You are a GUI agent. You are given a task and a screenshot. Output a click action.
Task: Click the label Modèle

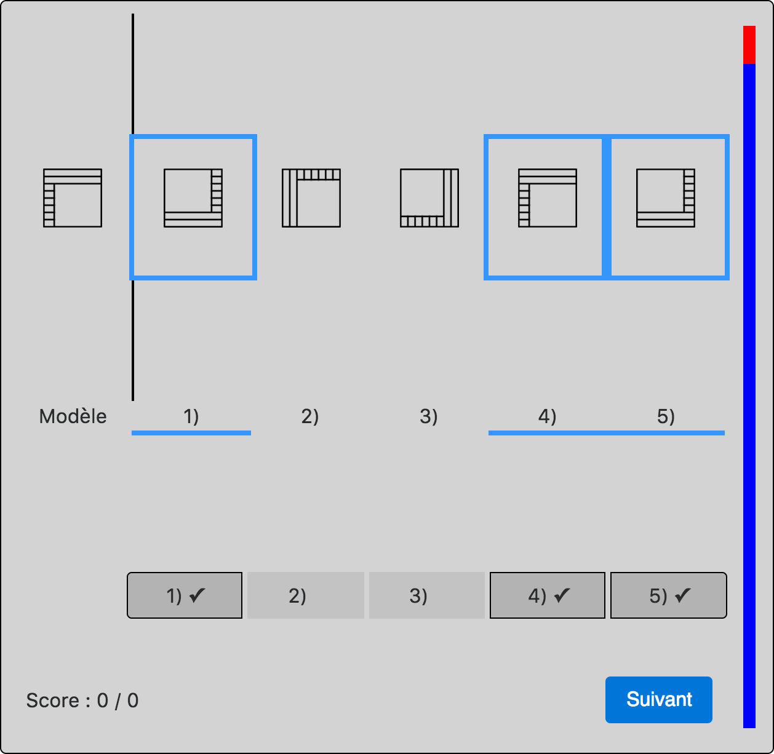73,416
